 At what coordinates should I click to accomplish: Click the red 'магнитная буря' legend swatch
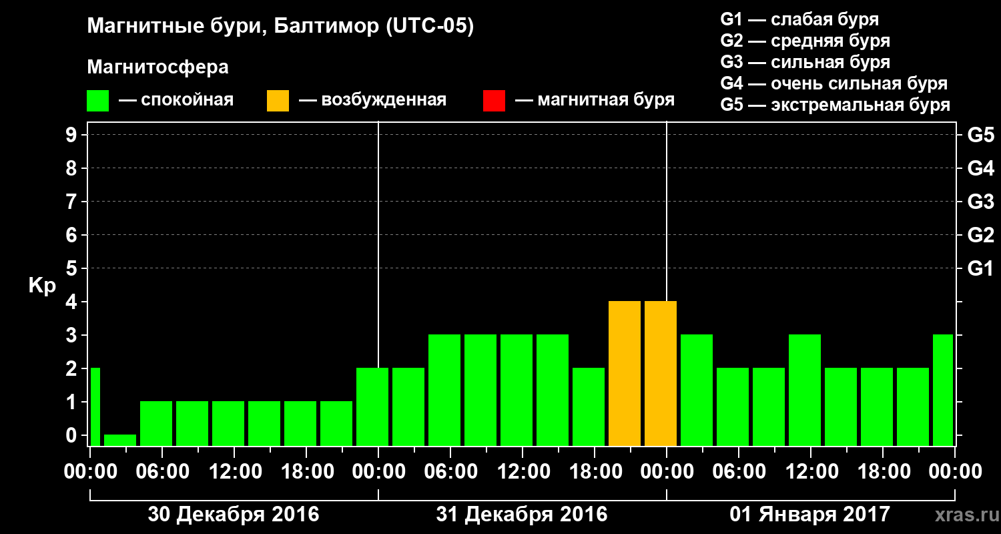[494, 101]
